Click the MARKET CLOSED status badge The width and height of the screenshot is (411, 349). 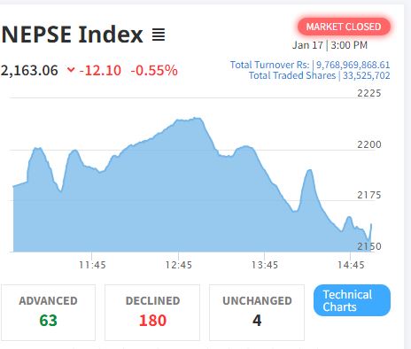[x=344, y=27]
